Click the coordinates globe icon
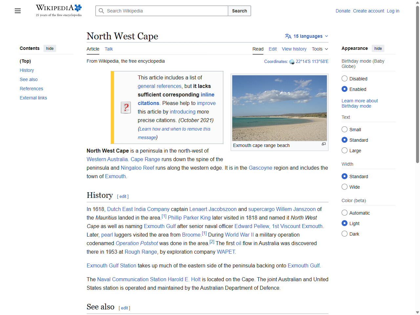Screen dimensions: 420x315 (x=292, y=62)
